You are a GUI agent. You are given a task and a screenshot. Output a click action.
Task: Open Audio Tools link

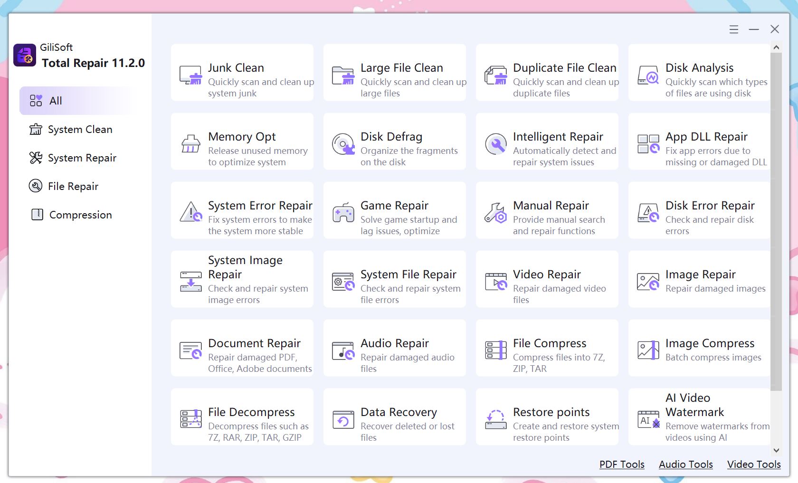(685, 464)
